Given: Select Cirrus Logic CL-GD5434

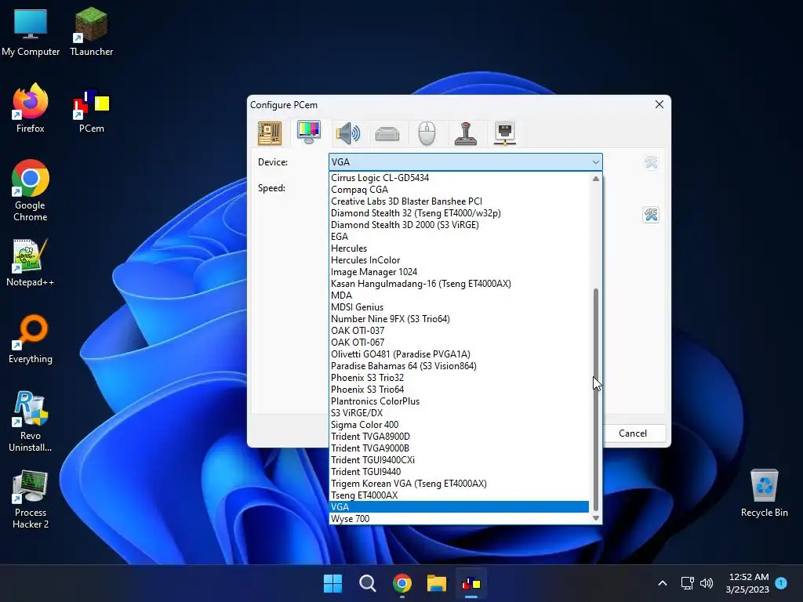Looking at the screenshot, I should (459, 178).
